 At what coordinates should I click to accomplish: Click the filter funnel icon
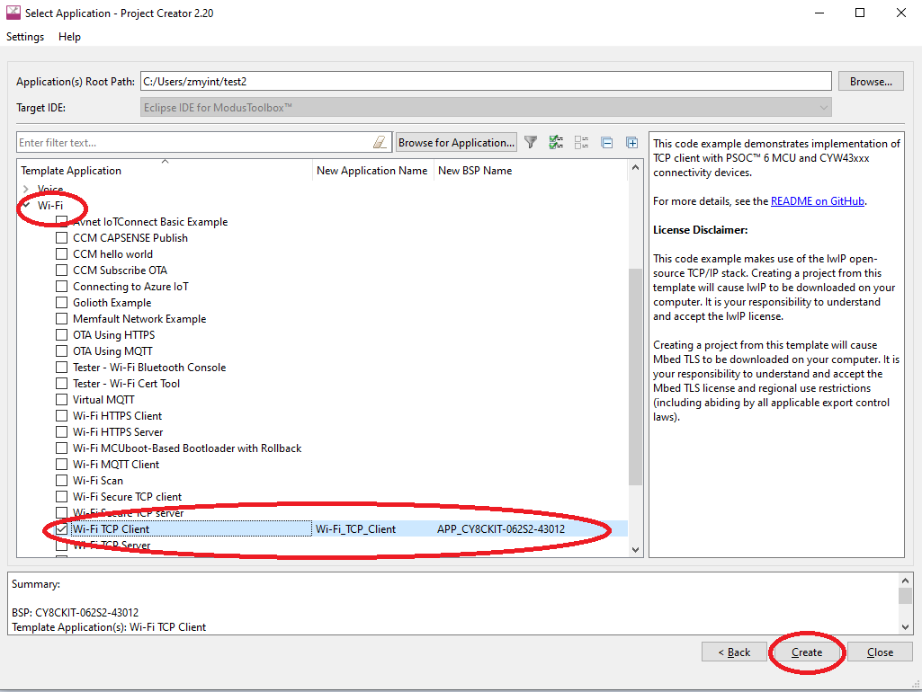click(531, 142)
